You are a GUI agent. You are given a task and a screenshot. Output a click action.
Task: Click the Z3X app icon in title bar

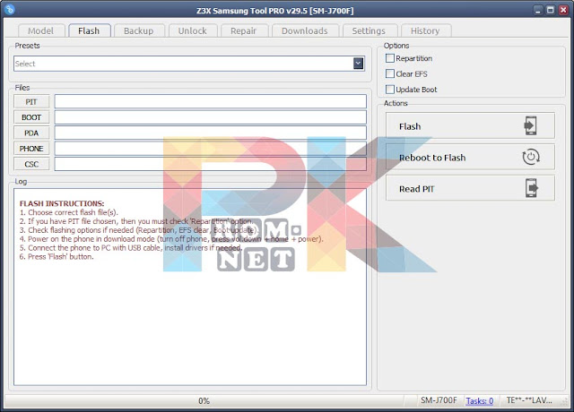point(10,9)
